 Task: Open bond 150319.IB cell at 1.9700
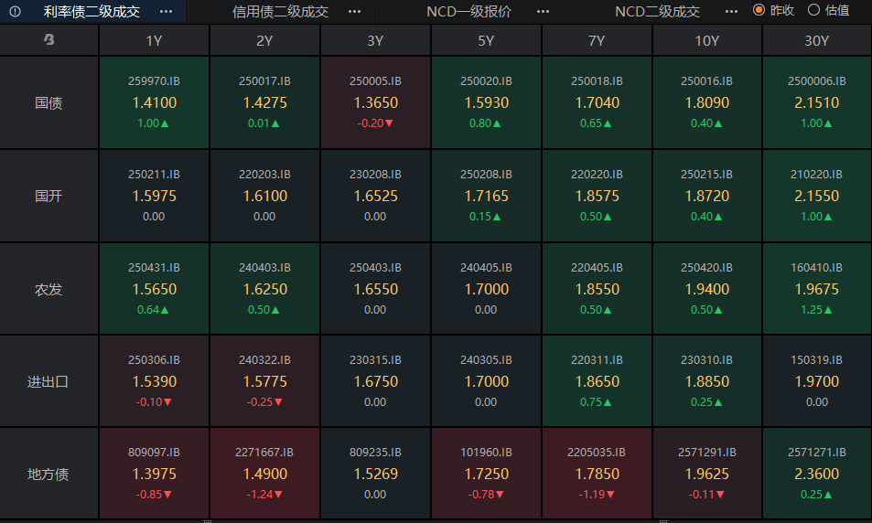click(817, 382)
